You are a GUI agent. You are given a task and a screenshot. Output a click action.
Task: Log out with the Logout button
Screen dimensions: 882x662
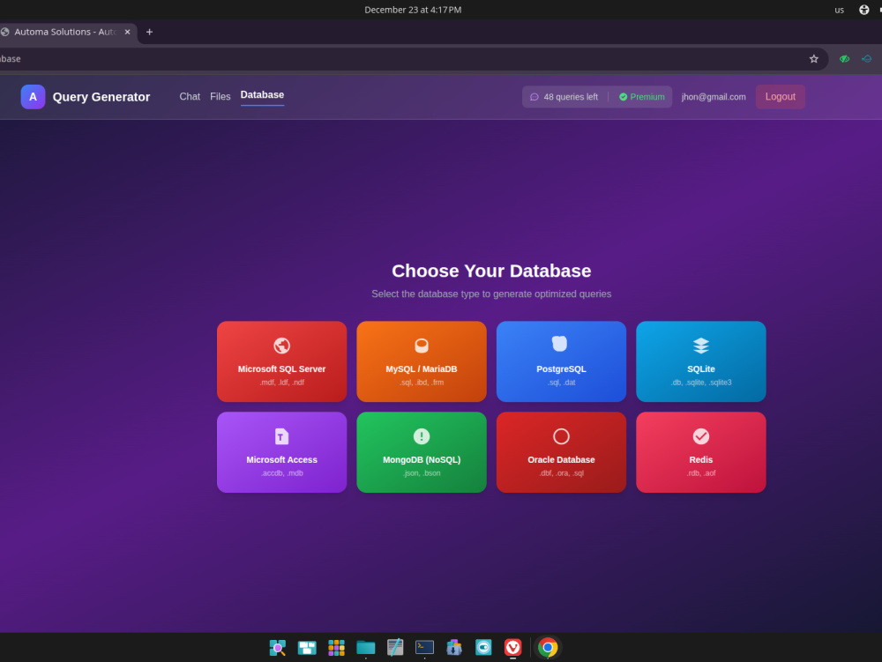pyautogui.click(x=781, y=97)
